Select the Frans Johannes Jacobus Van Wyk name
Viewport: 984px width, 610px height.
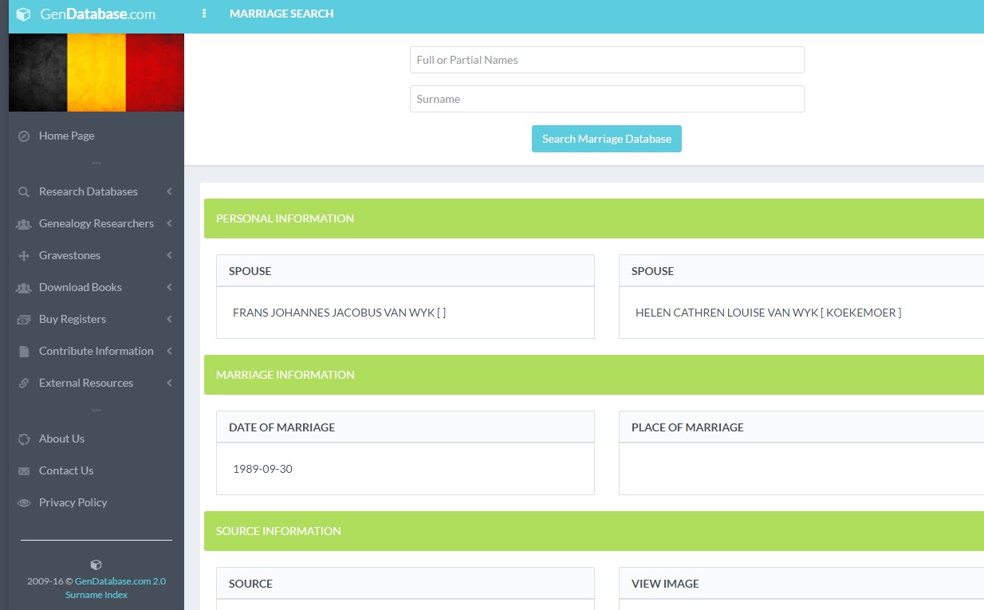pos(340,313)
